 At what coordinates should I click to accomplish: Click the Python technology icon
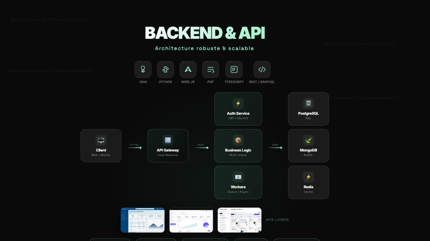(x=165, y=69)
